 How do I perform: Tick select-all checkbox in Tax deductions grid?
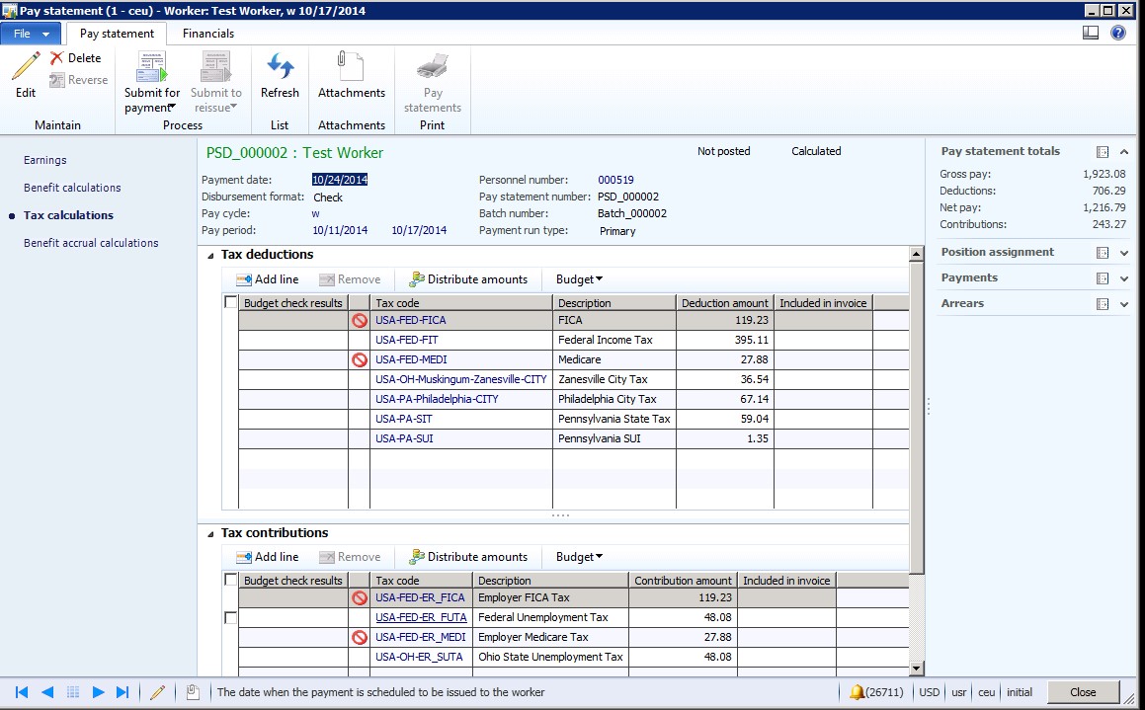pyautogui.click(x=231, y=302)
